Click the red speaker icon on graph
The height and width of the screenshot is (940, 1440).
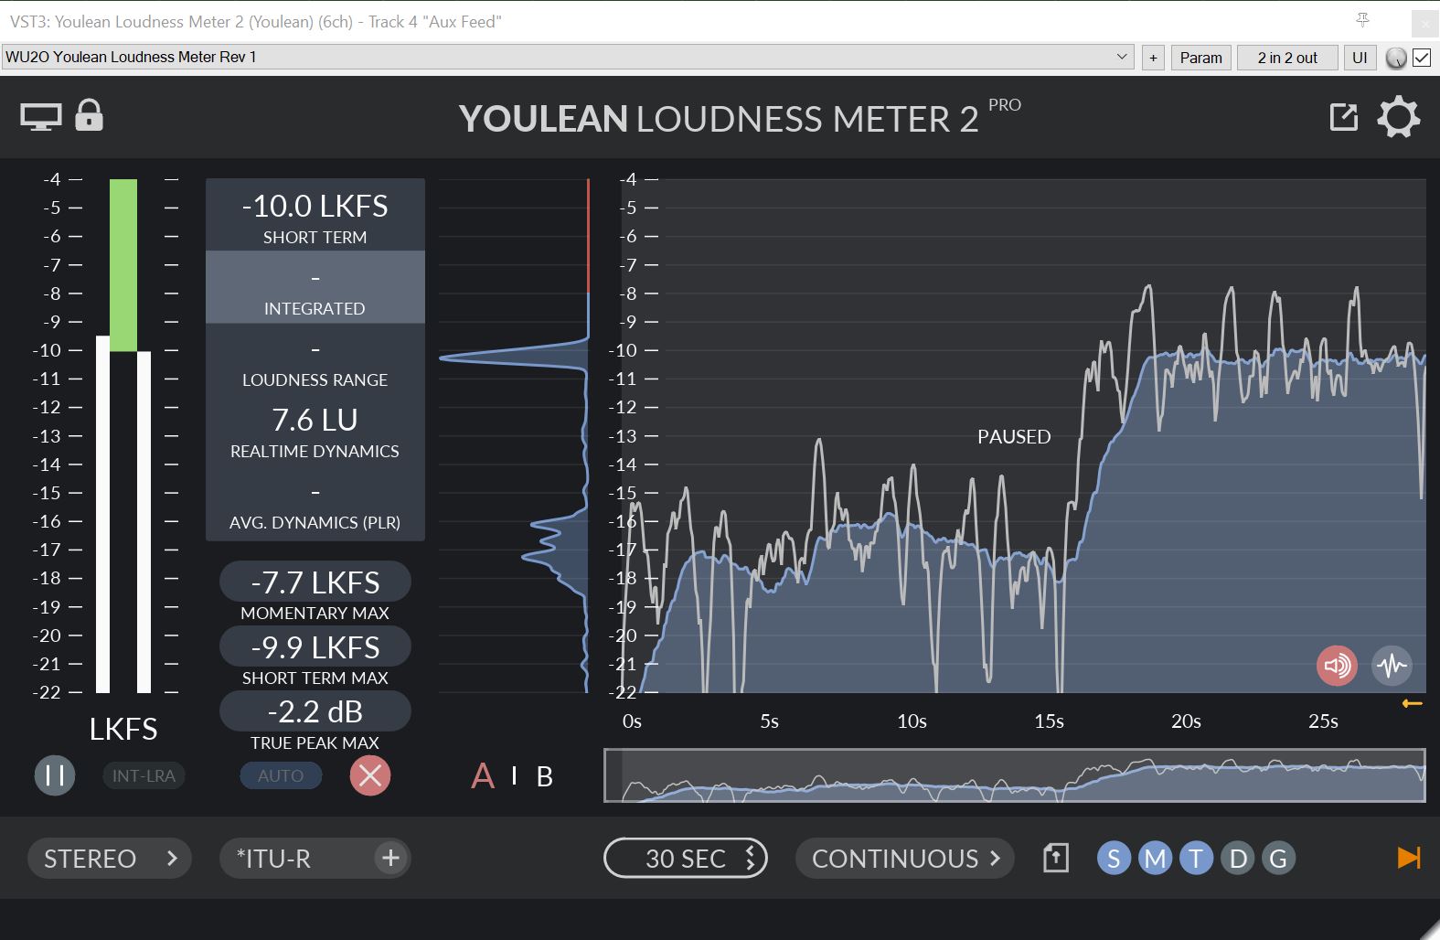[x=1337, y=665]
